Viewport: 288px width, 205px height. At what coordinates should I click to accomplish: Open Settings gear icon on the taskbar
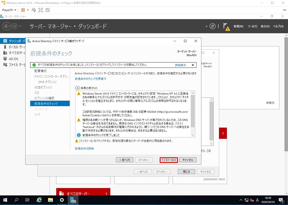pos(62,200)
